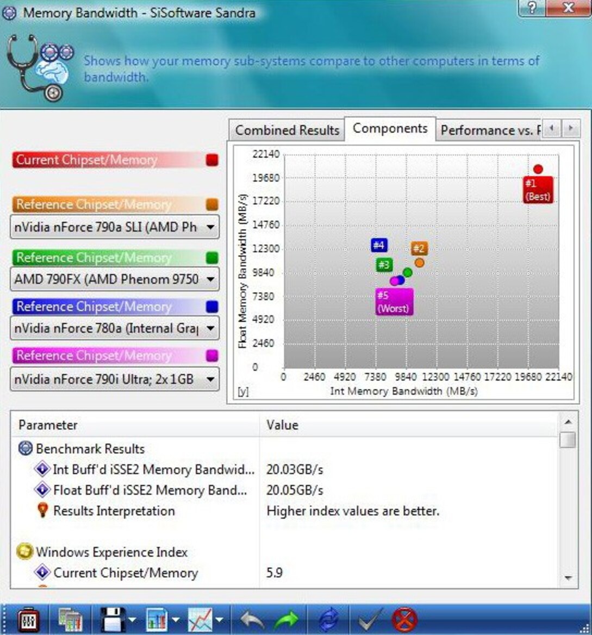The height and width of the screenshot is (635, 592).
Task: Switch to the Performance vs. tab
Action: [x=490, y=130]
